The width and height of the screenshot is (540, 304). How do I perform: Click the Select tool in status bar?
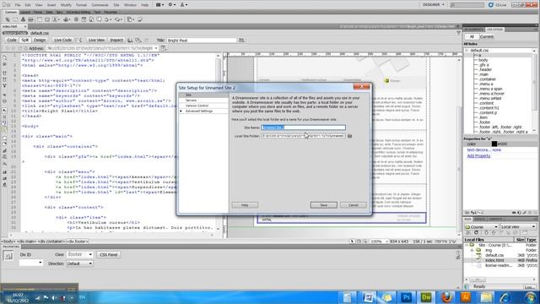(352, 242)
